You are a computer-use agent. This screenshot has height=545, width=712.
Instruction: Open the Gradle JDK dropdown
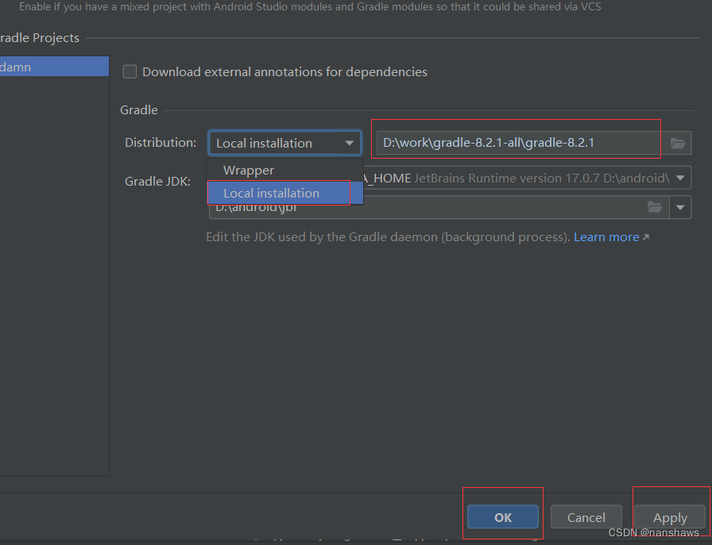680,178
